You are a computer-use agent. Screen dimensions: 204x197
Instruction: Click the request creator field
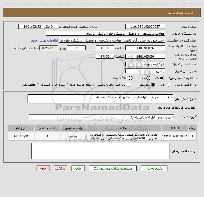[112, 40]
